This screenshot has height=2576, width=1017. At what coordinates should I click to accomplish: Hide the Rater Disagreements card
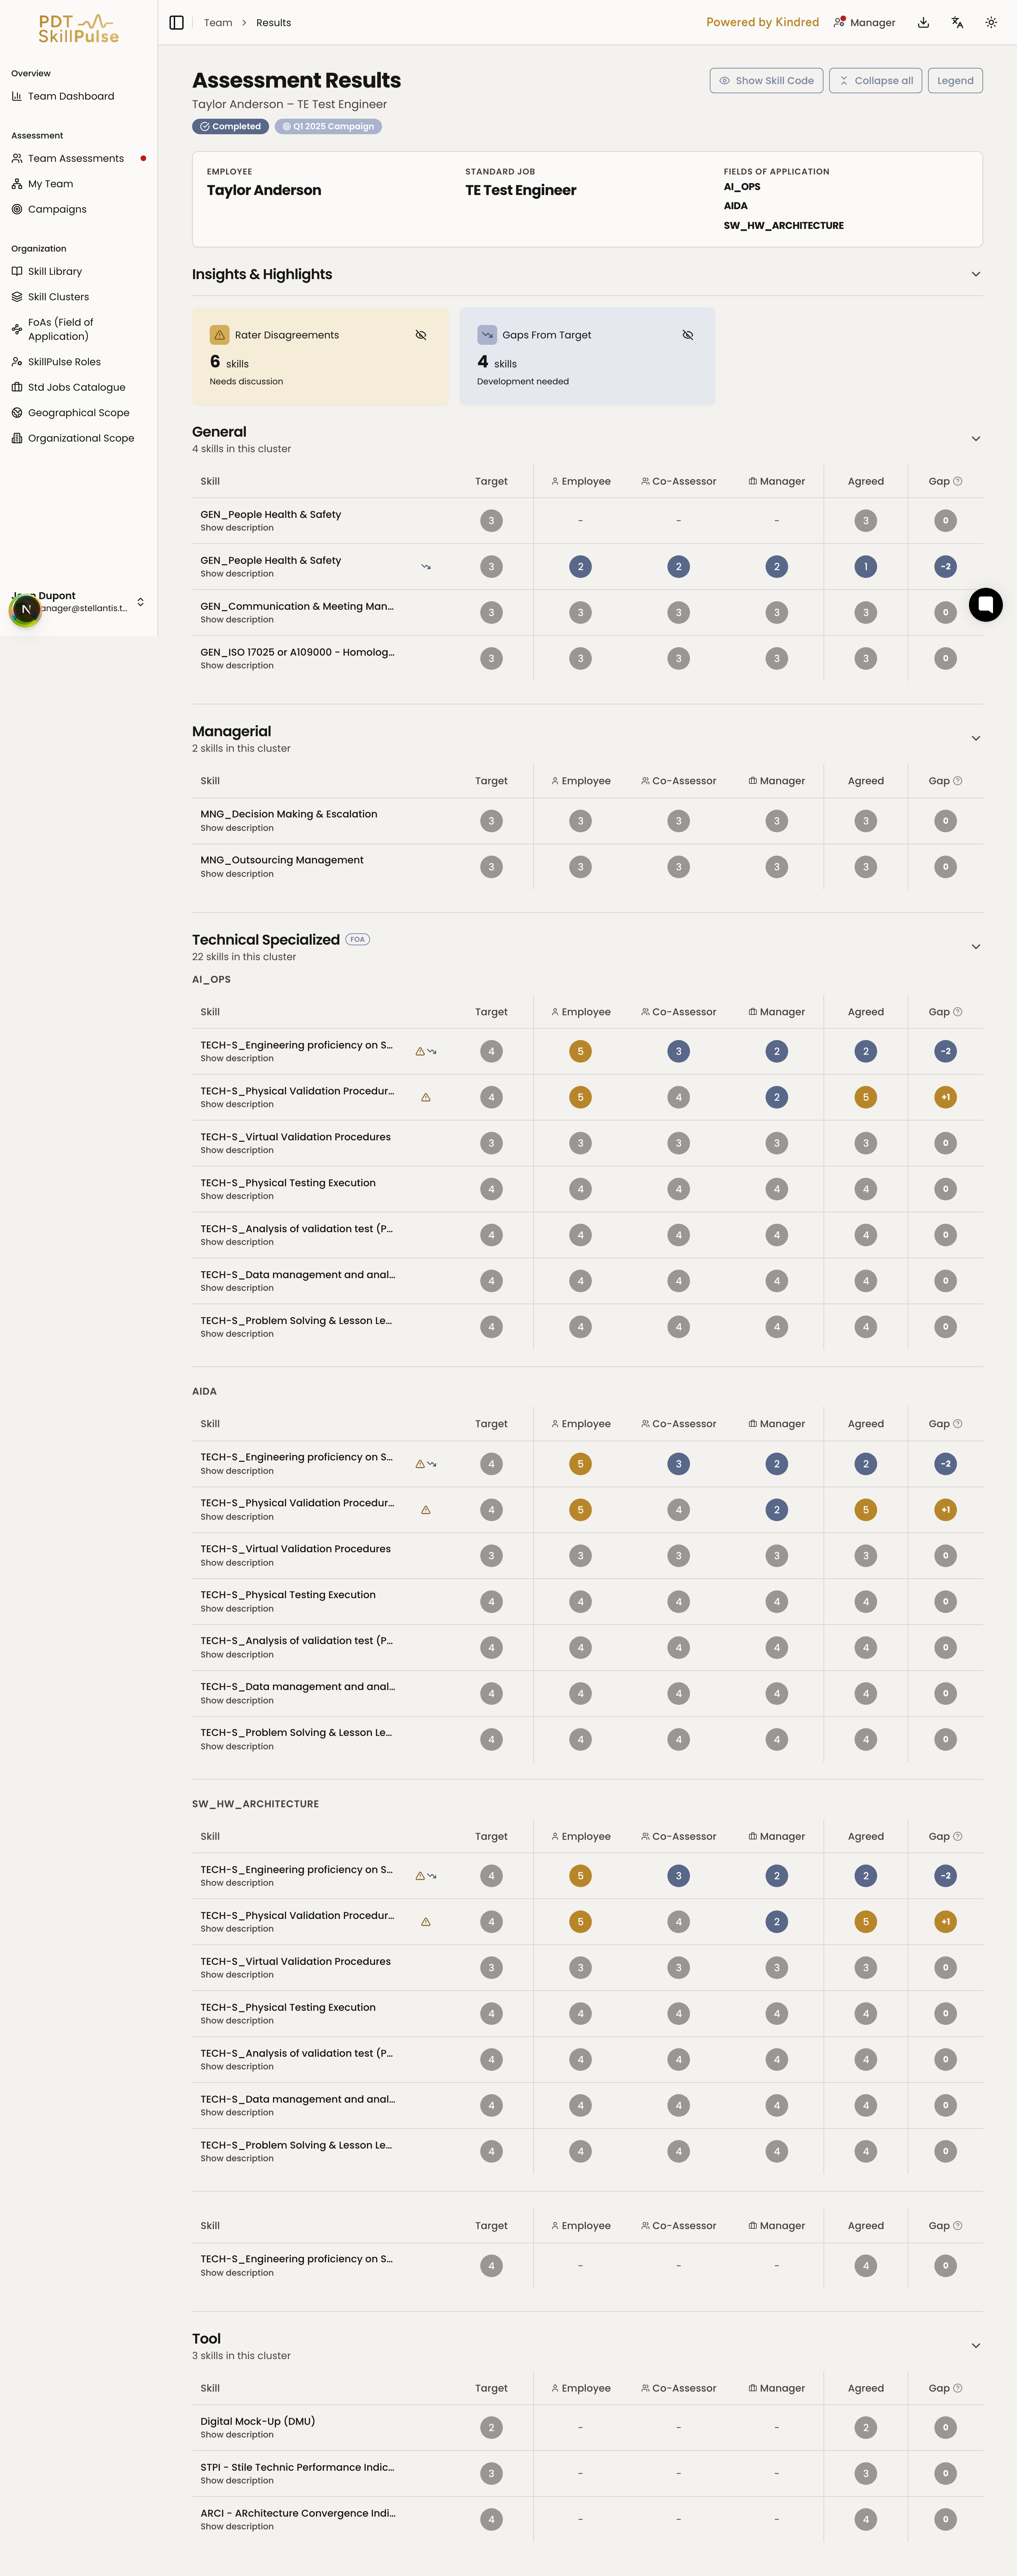pyautogui.click(x=421, y=335)
